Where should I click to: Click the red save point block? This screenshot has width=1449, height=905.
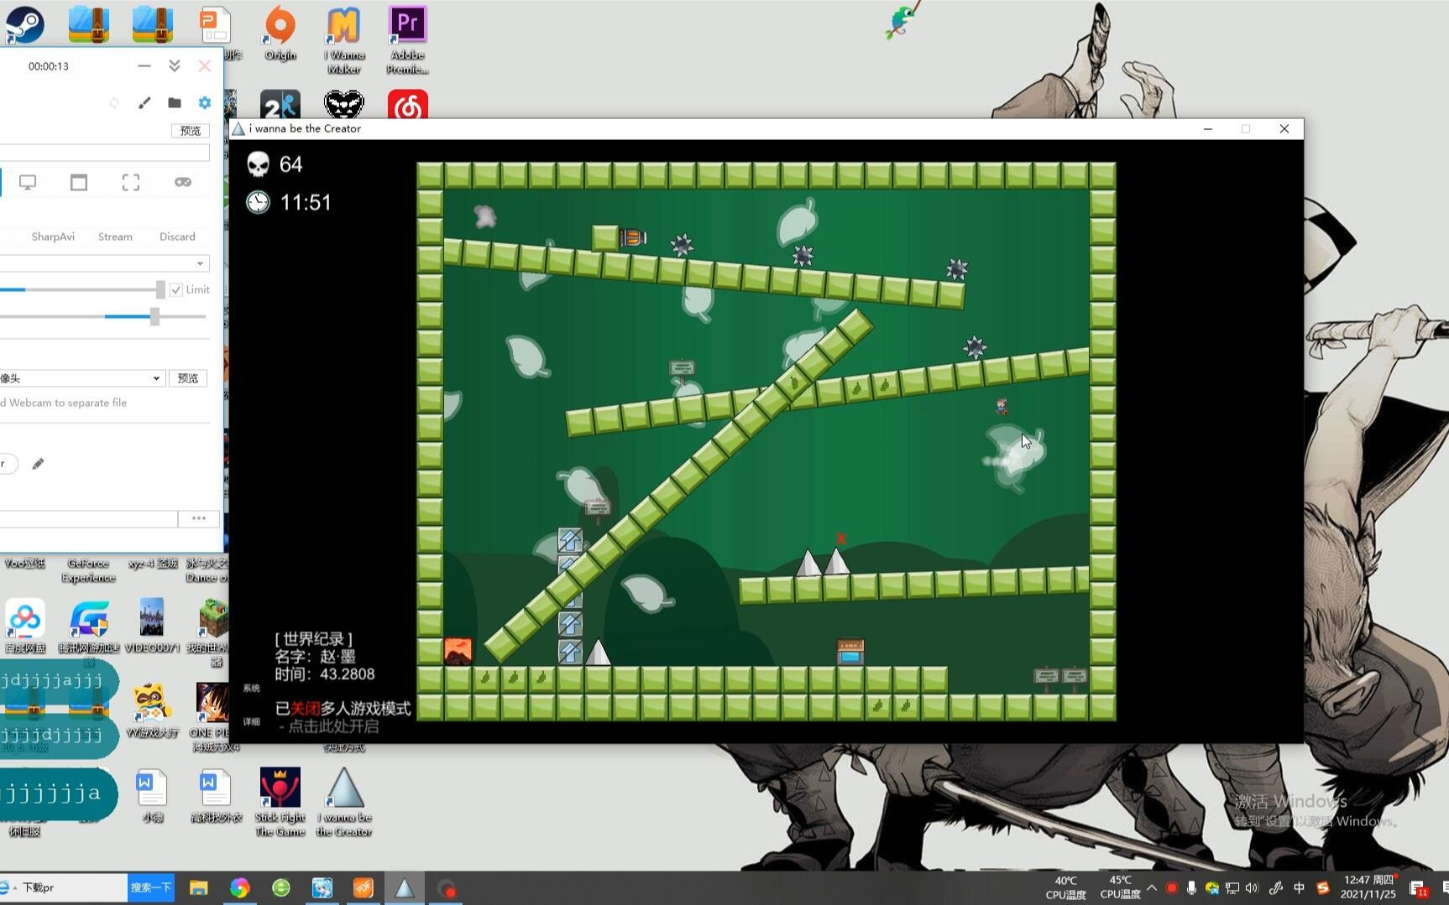(458, 652)
